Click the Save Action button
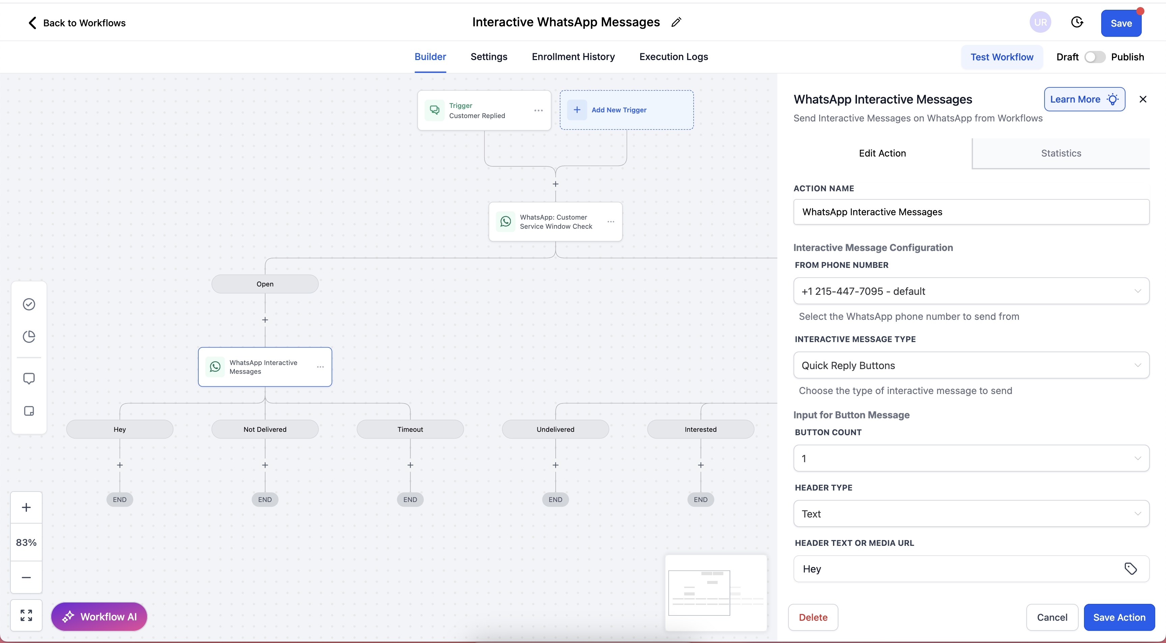Screen dimensions: 1166x643 1118,617
